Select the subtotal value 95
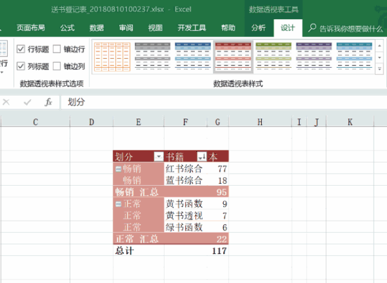Viewport: 387px width, 283px height. click(x=221, y=192)
